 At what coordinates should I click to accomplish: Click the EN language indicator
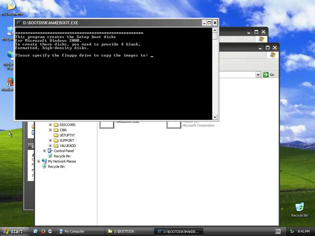278,231
